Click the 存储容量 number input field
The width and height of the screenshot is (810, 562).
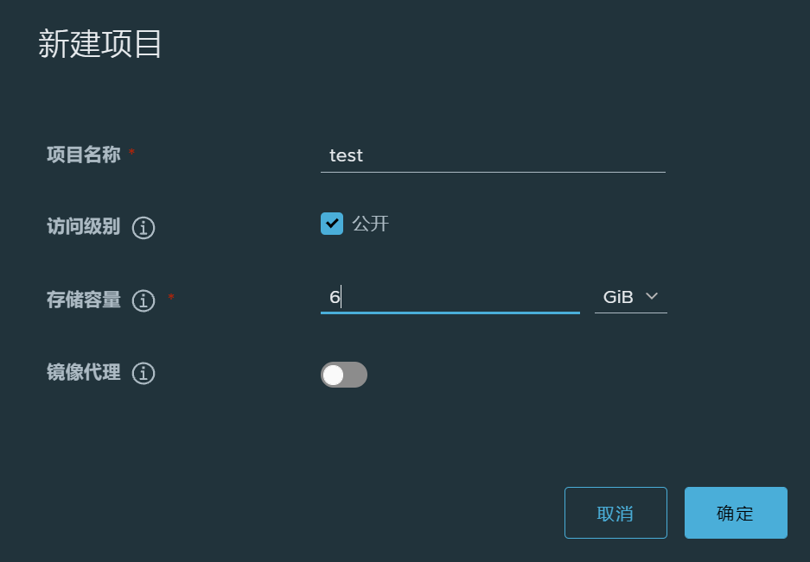pyautogui.click(x=450, y=298)
